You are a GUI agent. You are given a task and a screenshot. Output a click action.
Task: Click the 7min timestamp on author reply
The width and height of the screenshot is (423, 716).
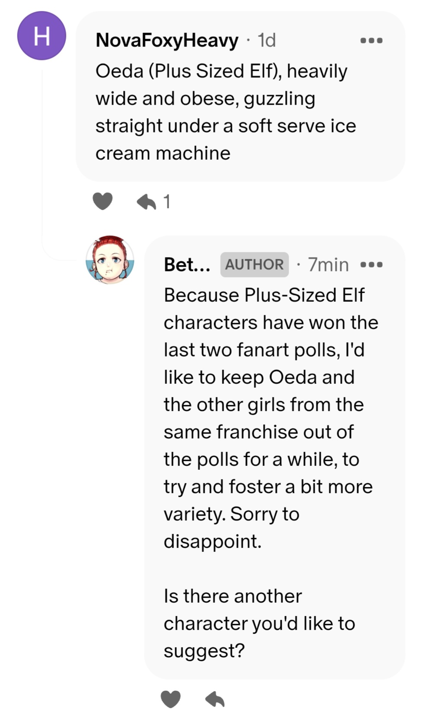[328, 264]
